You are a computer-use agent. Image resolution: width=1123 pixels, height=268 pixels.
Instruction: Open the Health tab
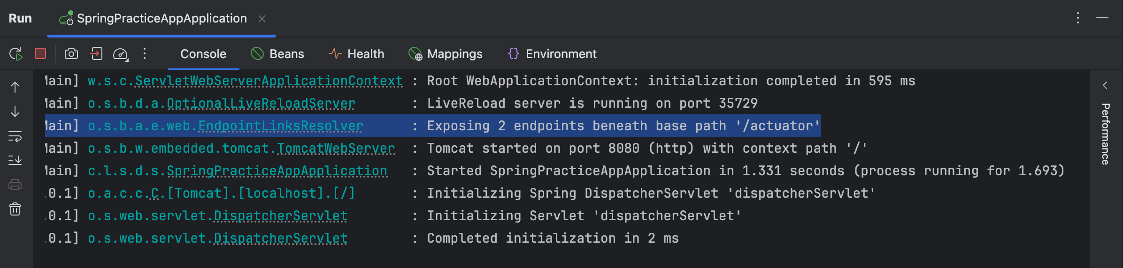356,54
